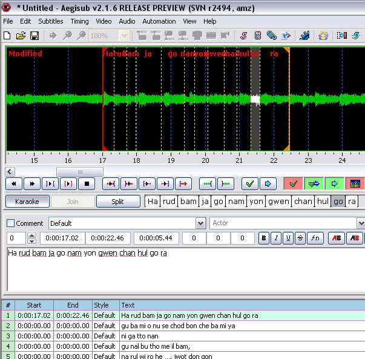The image size is (365, 359).
Task: Check the Comment checkbox
Action: [x=10, y=223]
